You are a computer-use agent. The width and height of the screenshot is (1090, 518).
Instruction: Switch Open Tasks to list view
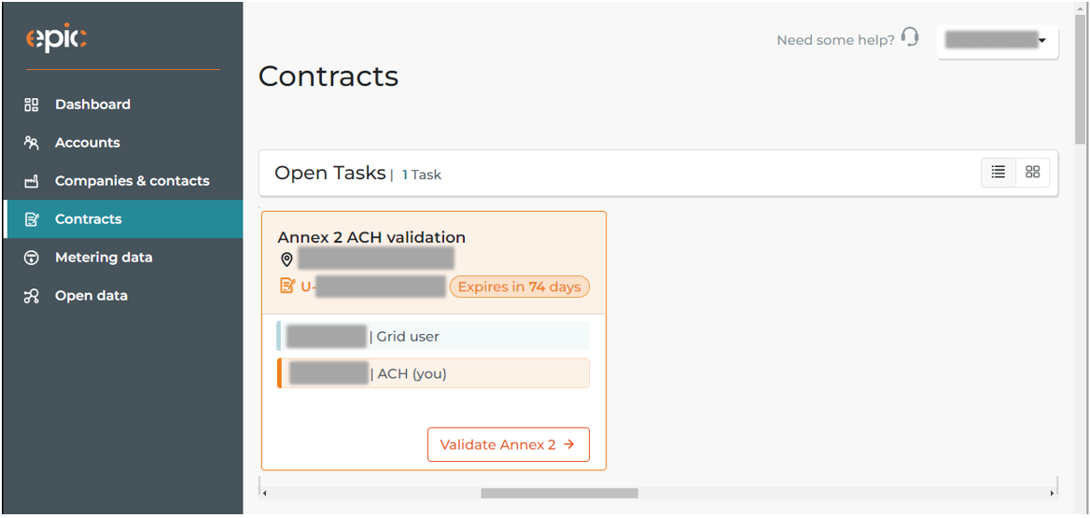click(x=999, y=173)
